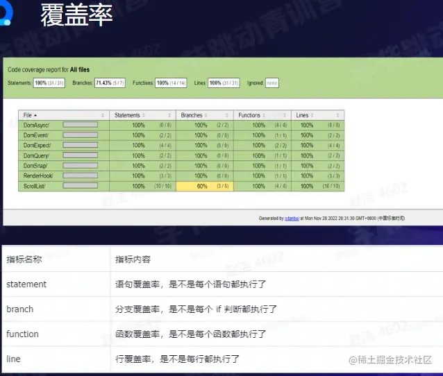The height and width of the screenshot is (376, 443).
Task: Click the coverage bar for DomQuery/
Action: 81,155
